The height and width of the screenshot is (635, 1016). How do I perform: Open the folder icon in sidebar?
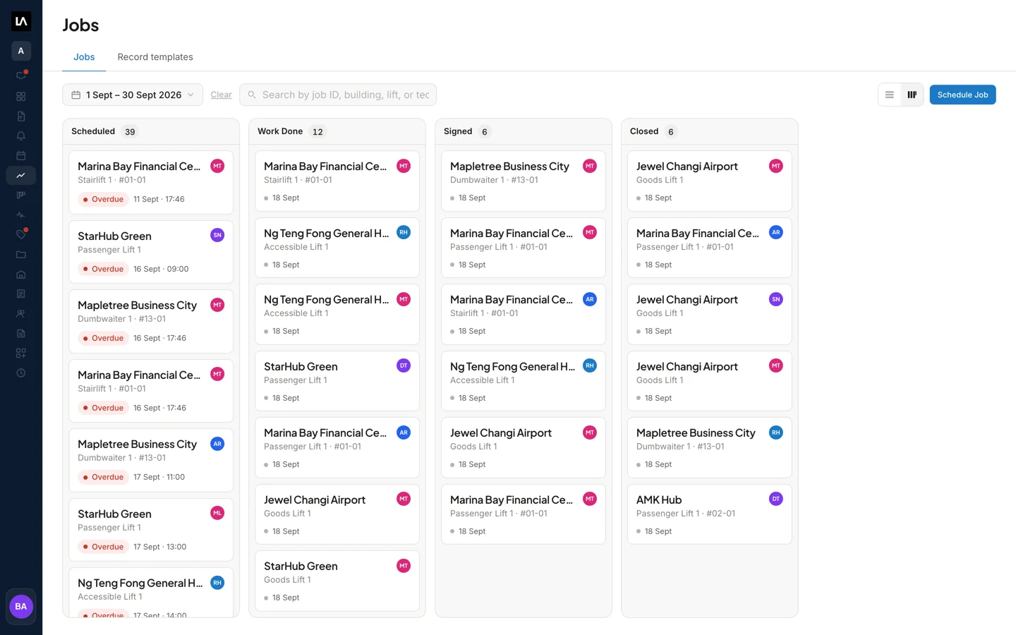tap(21, 254)
